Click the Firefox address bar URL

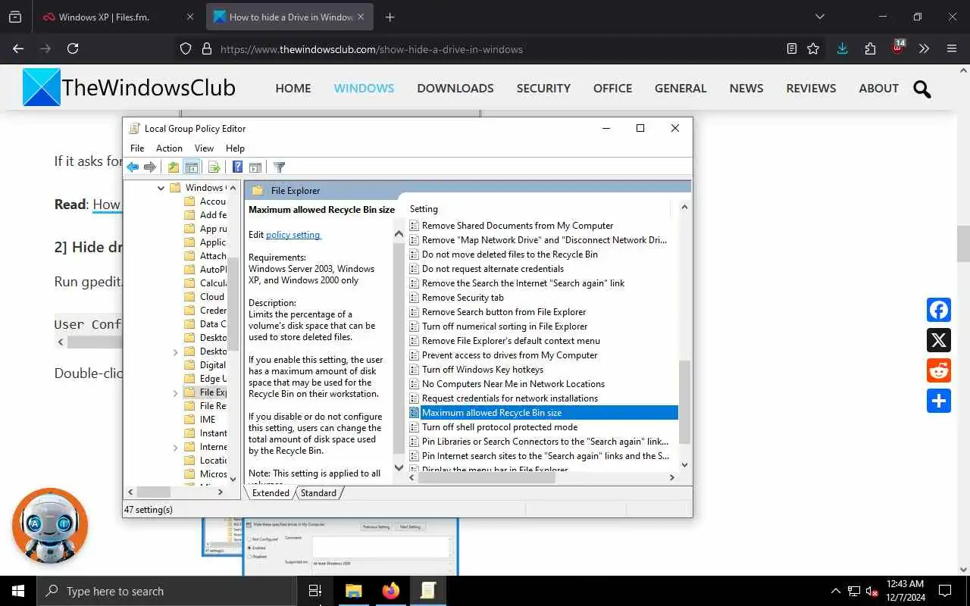371,49
